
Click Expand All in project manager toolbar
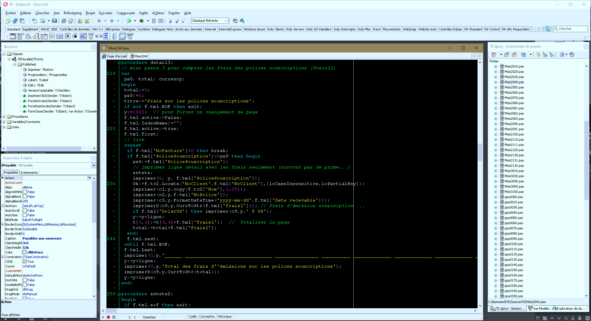pyautogui.click(x=545, y=55)
